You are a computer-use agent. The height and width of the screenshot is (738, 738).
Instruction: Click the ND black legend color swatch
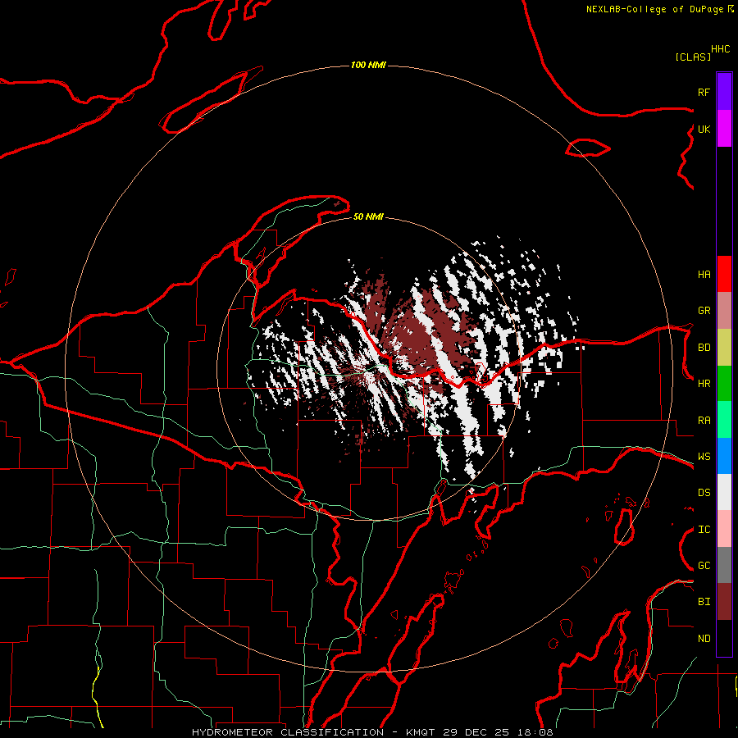click(724, 638)
